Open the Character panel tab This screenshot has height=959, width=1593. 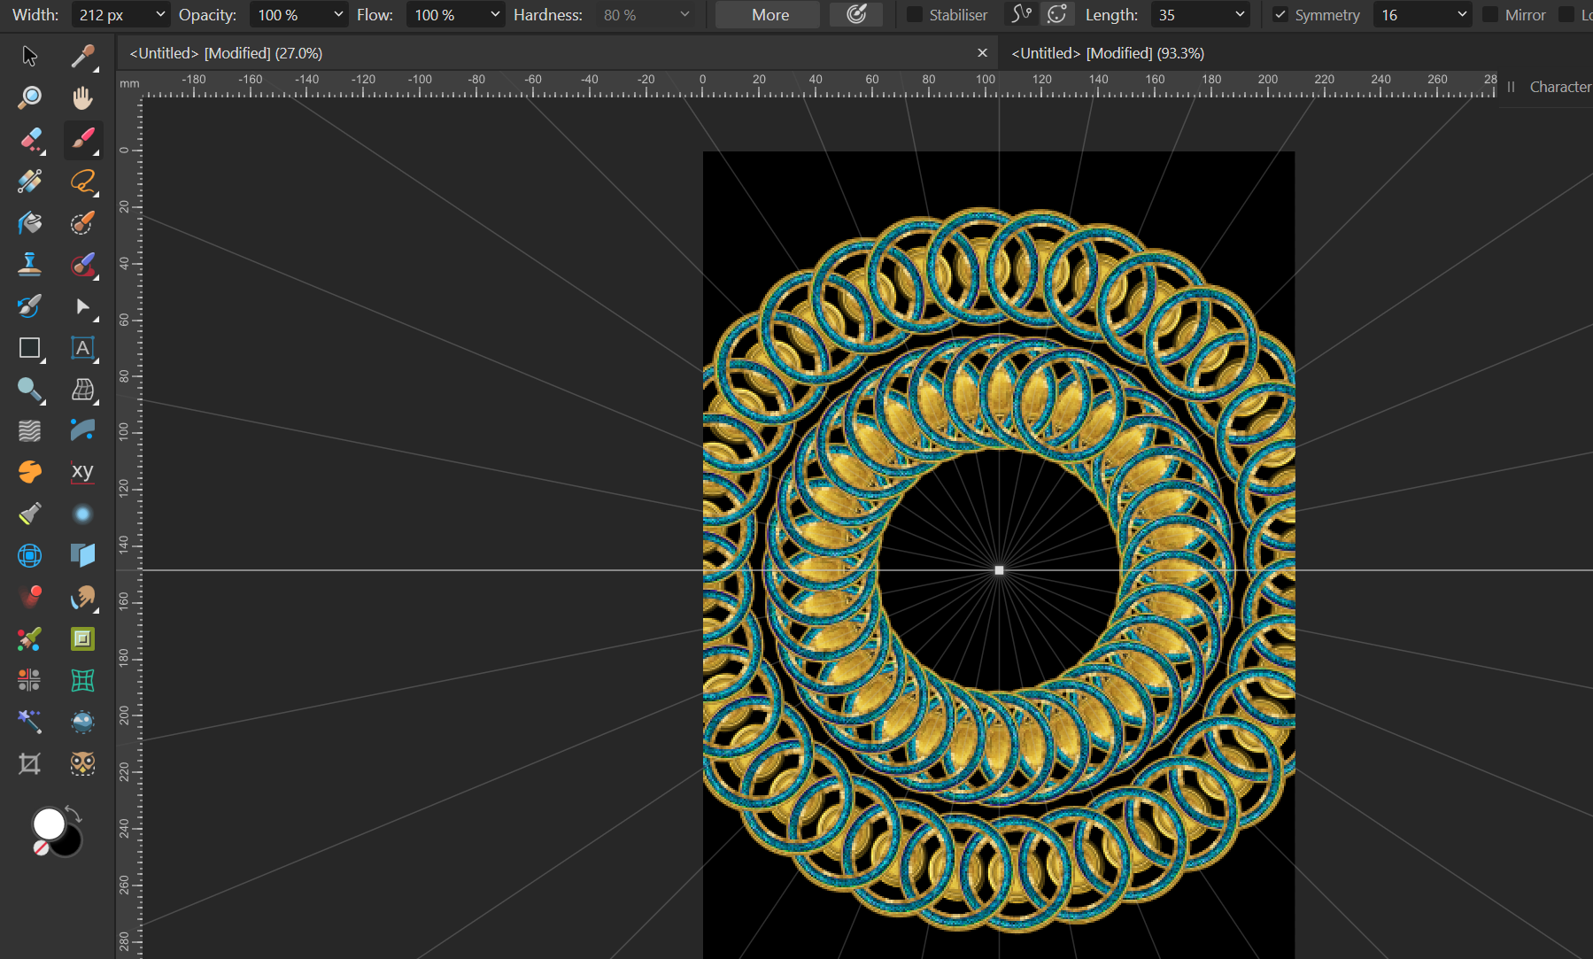tap(1559, 87)
